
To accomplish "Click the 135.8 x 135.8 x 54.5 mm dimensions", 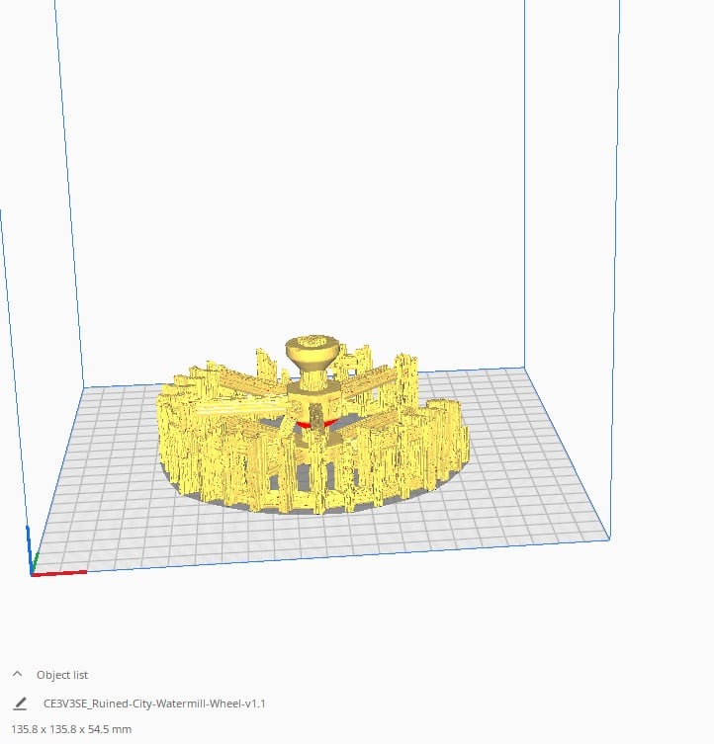I will [71, 729].
